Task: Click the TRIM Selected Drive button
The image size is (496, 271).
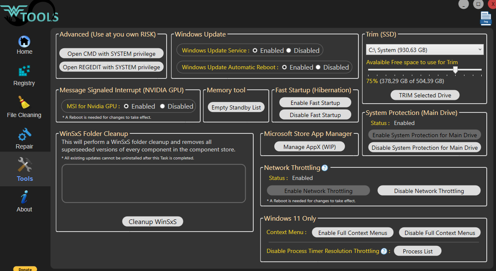Action: point(425,95)
